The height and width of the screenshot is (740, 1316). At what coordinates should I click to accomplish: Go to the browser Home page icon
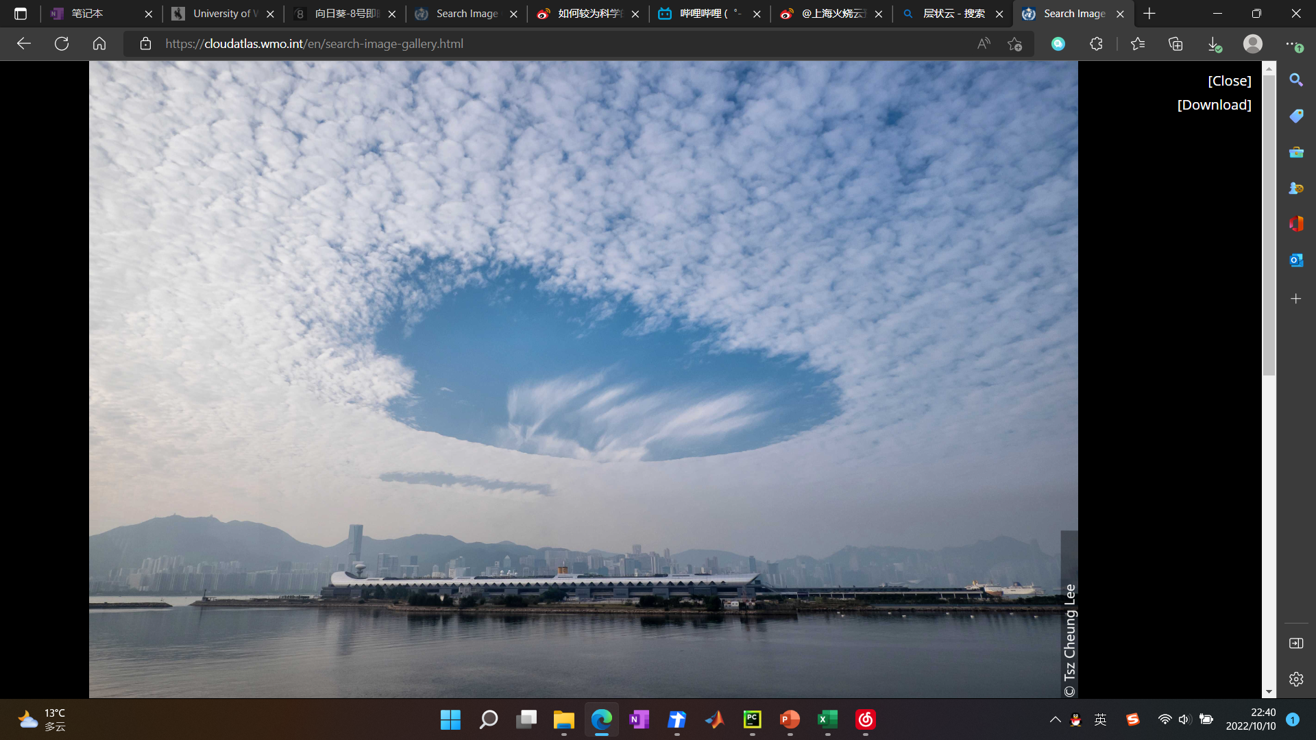(x=99, y=44)
